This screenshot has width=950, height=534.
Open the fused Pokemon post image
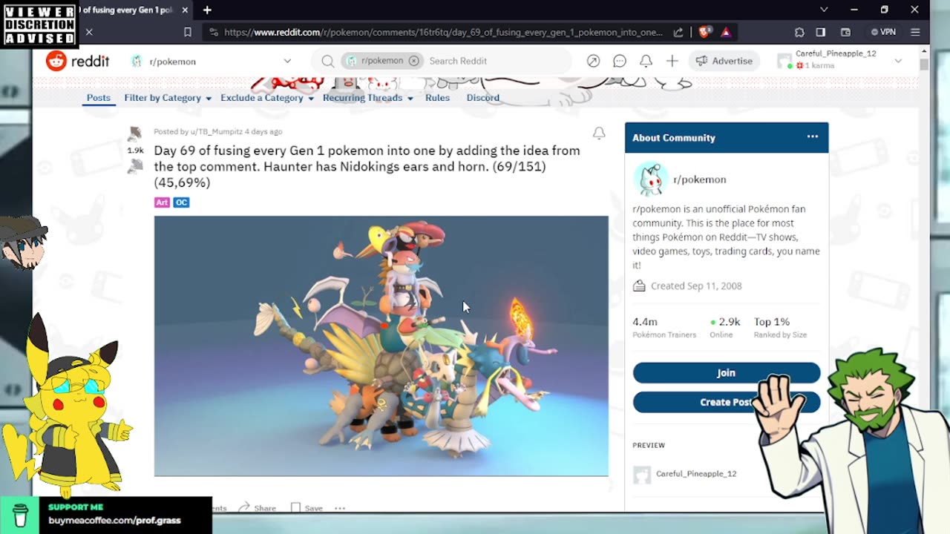click(381, 346)
